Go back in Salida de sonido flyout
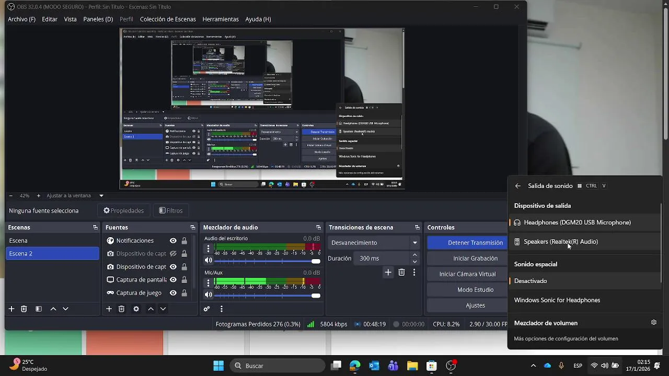 [517, 185]
